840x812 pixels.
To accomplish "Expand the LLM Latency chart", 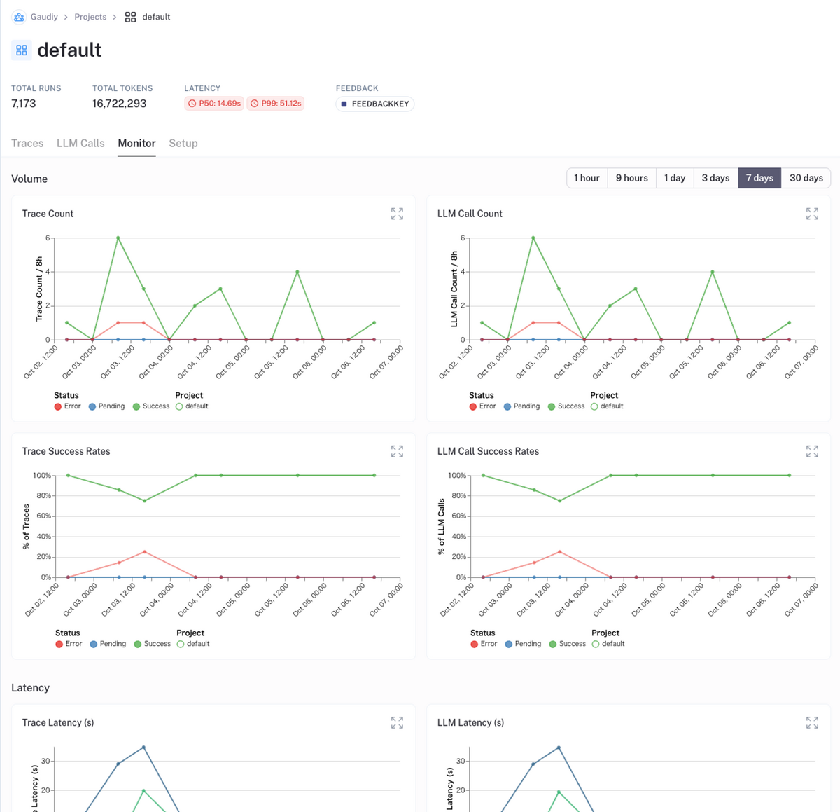I will [x=812, y=722].
